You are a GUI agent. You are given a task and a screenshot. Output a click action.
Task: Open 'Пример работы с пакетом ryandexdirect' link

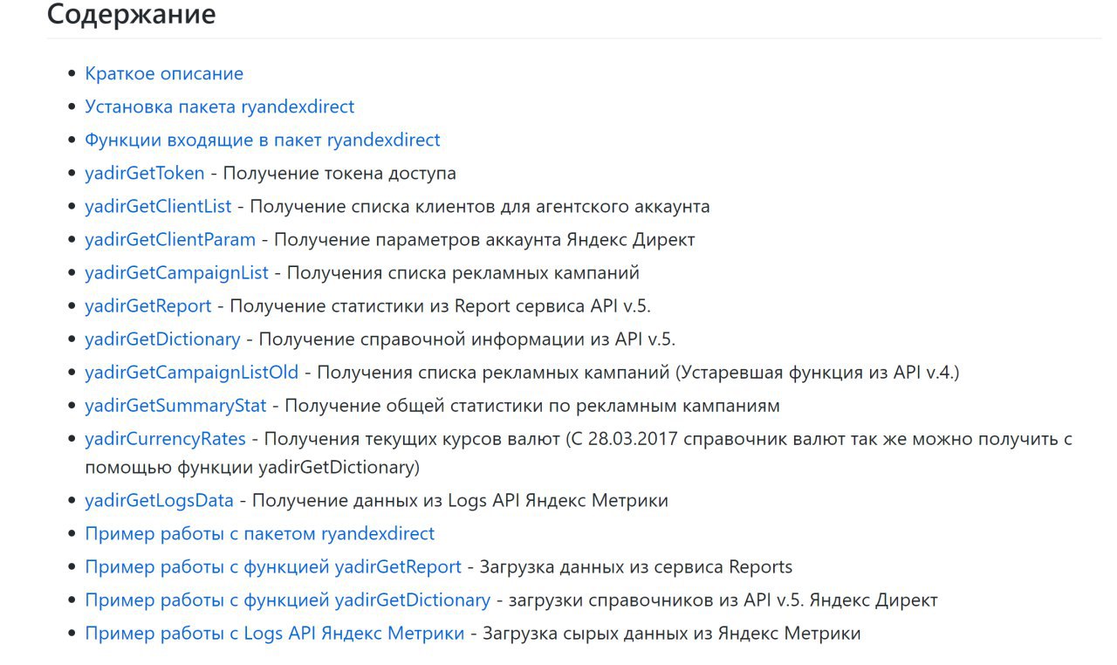259,533
